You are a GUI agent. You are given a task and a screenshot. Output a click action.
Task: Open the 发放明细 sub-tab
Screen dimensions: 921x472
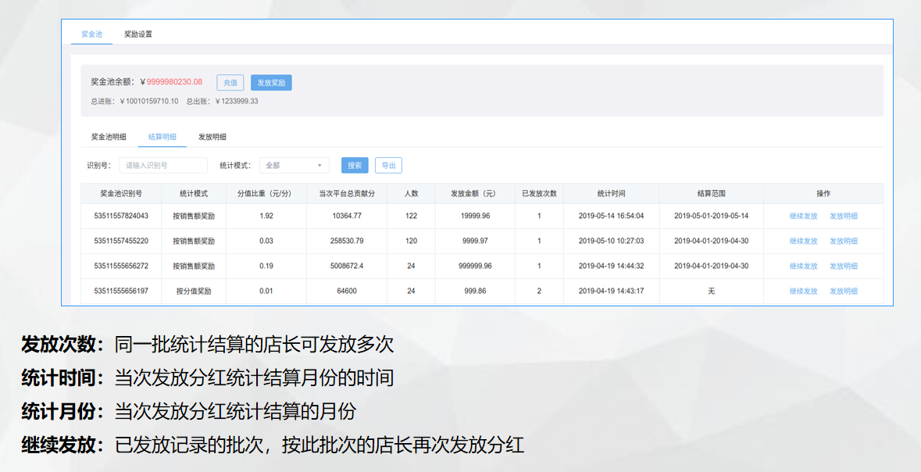212,137
